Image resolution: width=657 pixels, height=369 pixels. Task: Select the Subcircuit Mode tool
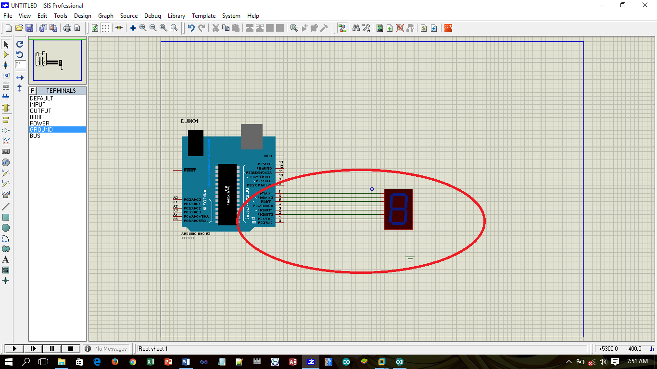(x=6, y=107)
